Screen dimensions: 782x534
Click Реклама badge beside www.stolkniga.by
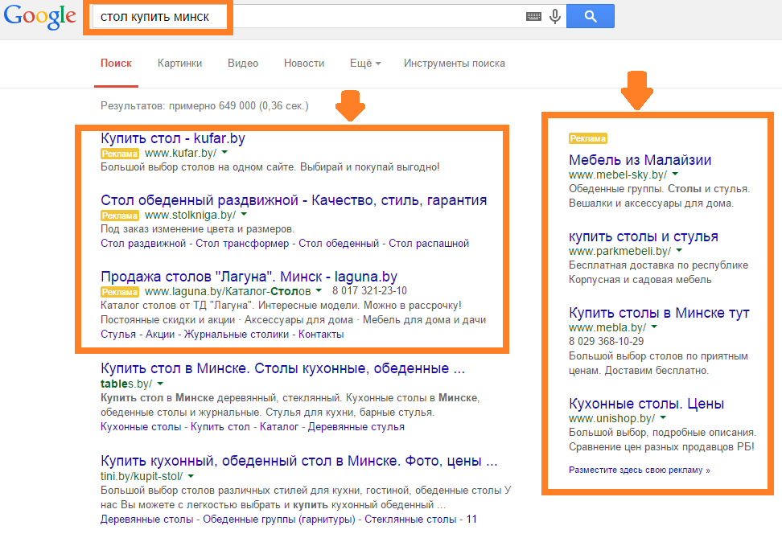click(x=120, y=216)
